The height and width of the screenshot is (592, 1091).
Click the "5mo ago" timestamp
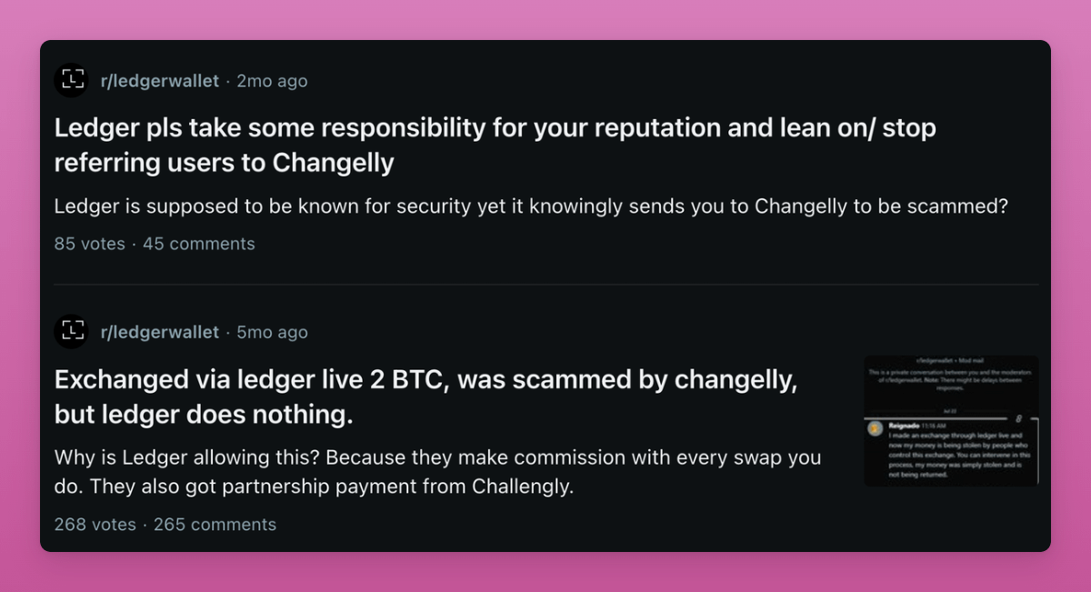pos(272,332)
